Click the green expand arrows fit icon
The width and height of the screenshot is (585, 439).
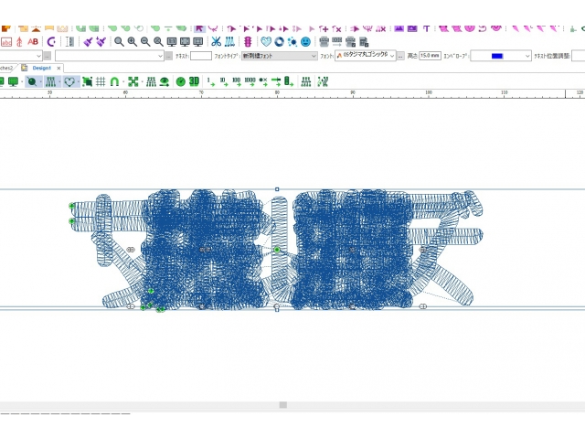pyautogui.click(x=133, y=81)
